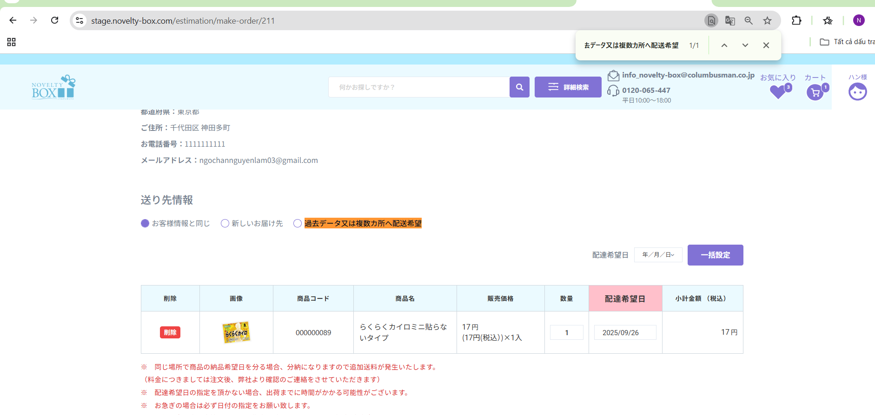
Task: Open the favorites heart icon
Action: 778,92
